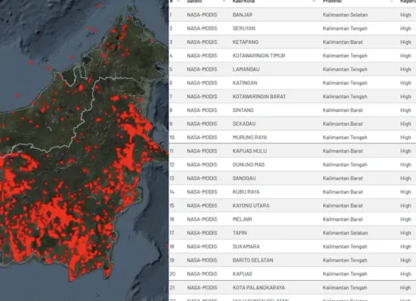Select the SANGGAU regency cell
The height and width of the screenshot is (301, 416).
click(x=244, y=178)
